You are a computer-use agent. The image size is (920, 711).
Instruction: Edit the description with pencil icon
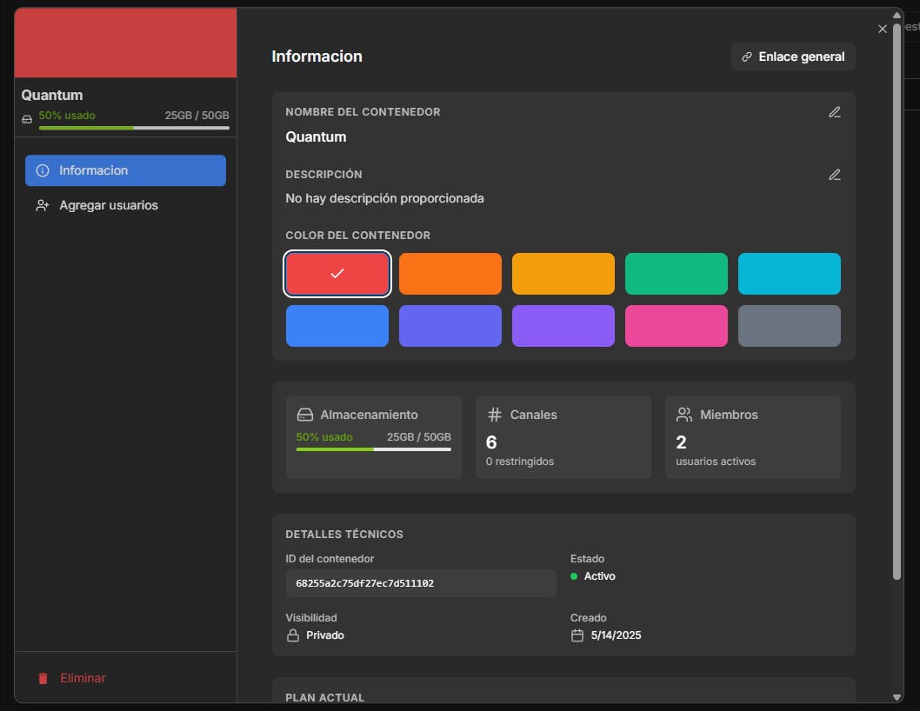coord(834,174)
